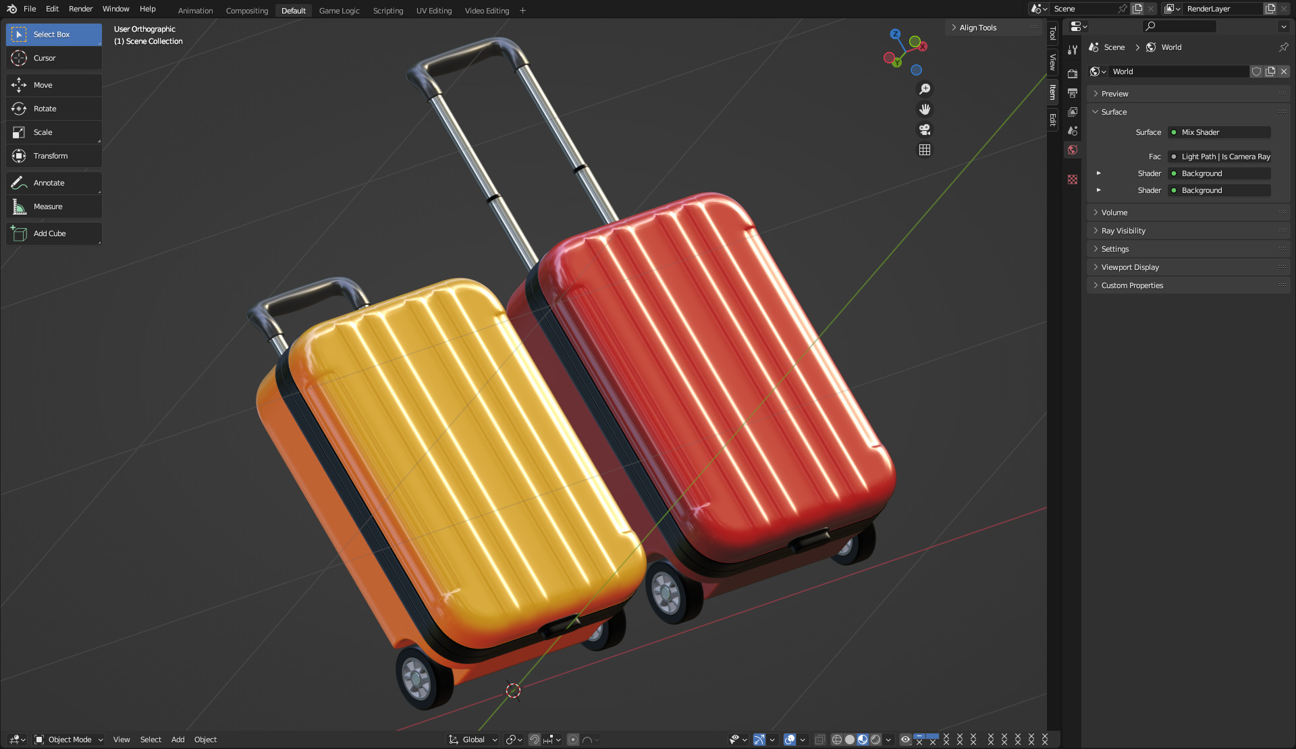Open the viewport Add menu
Viewport: 1296px width, 749px height.
178,740
